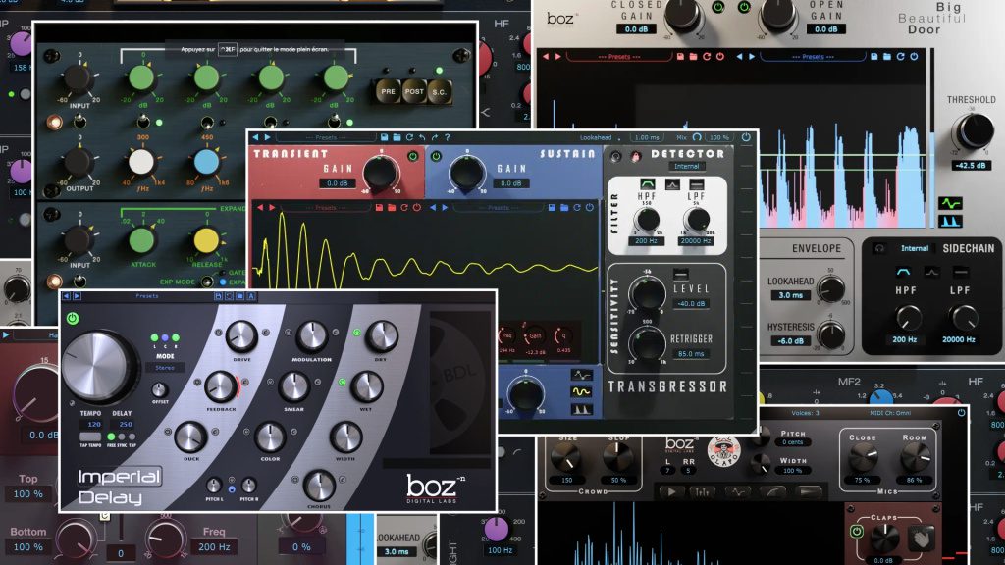Click Level -40.0 dB value in Transgressor
Screen dimensions: 1005x565
tap(691, 304)
